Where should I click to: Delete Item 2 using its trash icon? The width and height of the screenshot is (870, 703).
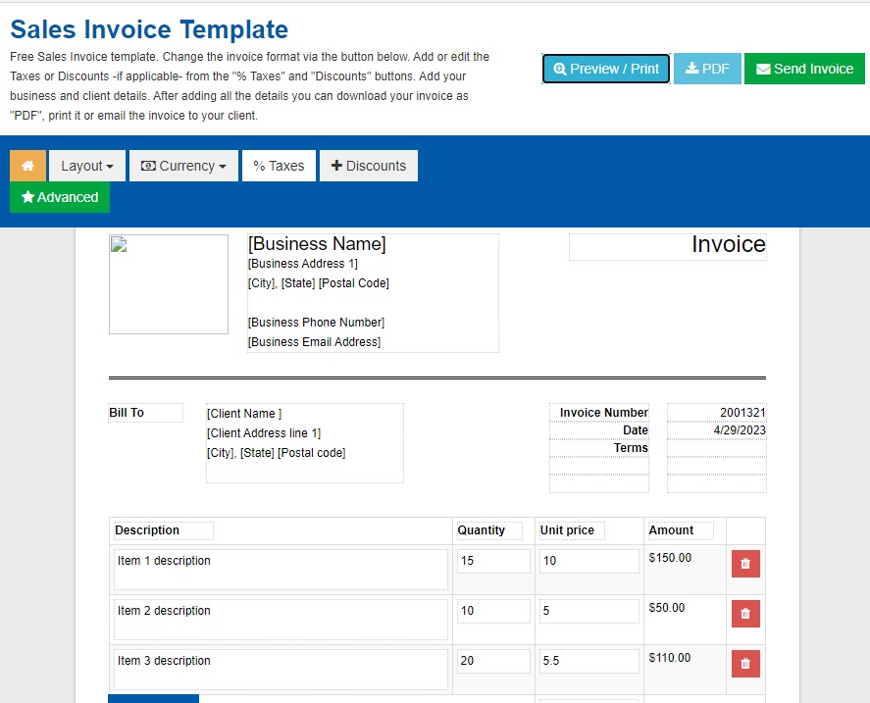(745, 614)
